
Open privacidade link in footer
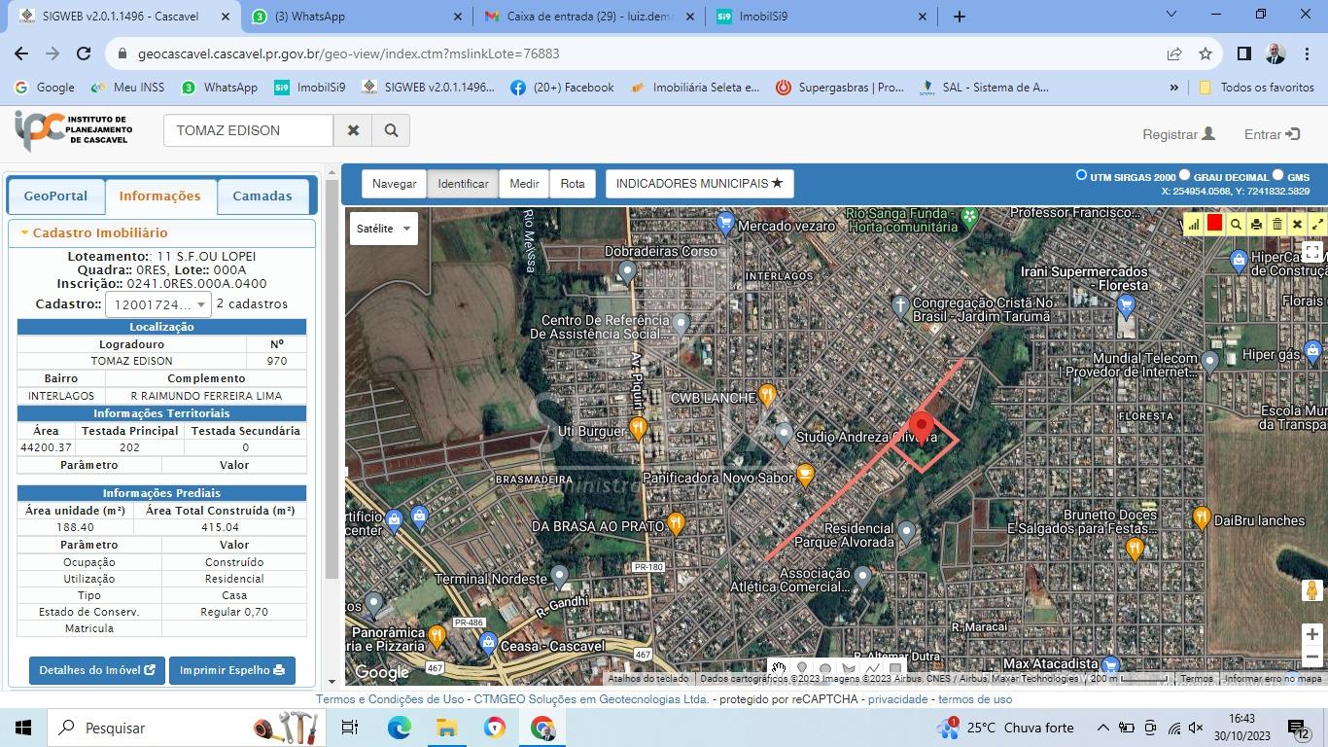(897, 699)
